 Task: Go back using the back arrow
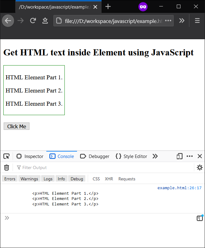tap(8, 21)
